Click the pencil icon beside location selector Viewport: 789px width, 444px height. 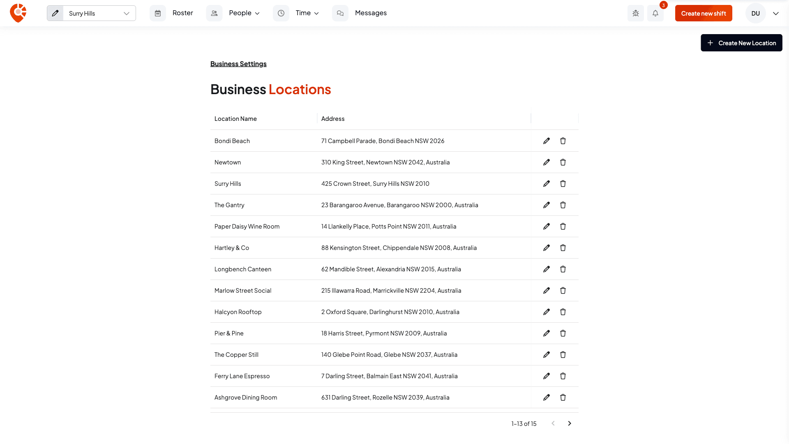click(55, 13)
